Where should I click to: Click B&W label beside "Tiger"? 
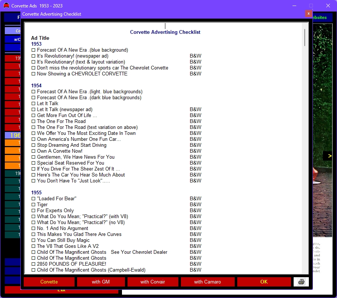(x=196, y=204)
